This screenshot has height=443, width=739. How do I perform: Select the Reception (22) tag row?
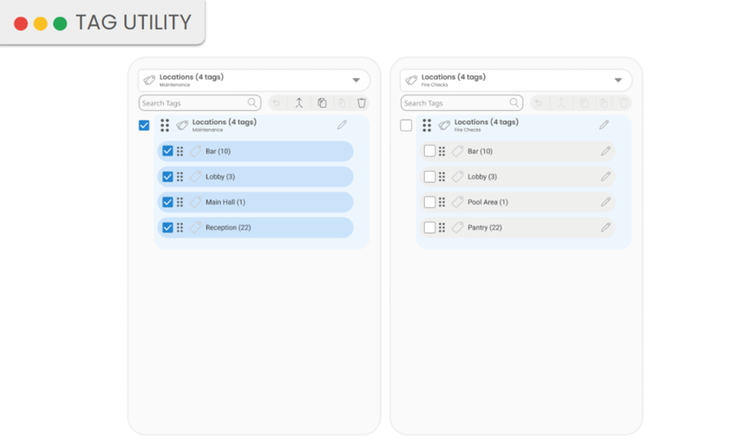pyautogui.click(x=260, y=227)
